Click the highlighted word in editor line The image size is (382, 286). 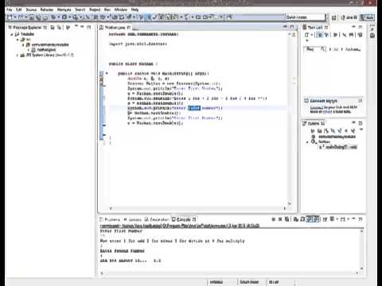(x=194, y=108)
